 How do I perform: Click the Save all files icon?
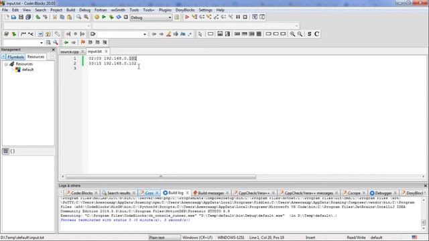click(x=28, y=17)
